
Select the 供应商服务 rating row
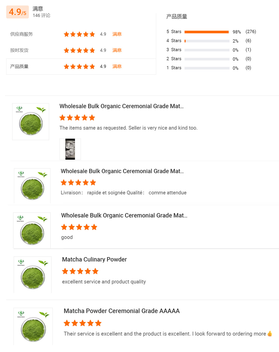pyautogui.click(x=81, y=34)
